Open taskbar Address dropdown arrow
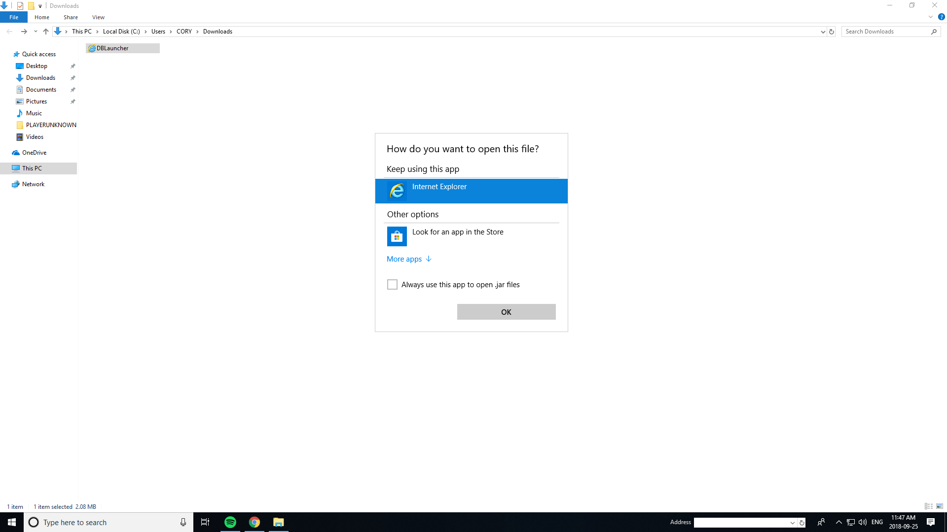Screen dimensions: 947x532 (793, 523)
